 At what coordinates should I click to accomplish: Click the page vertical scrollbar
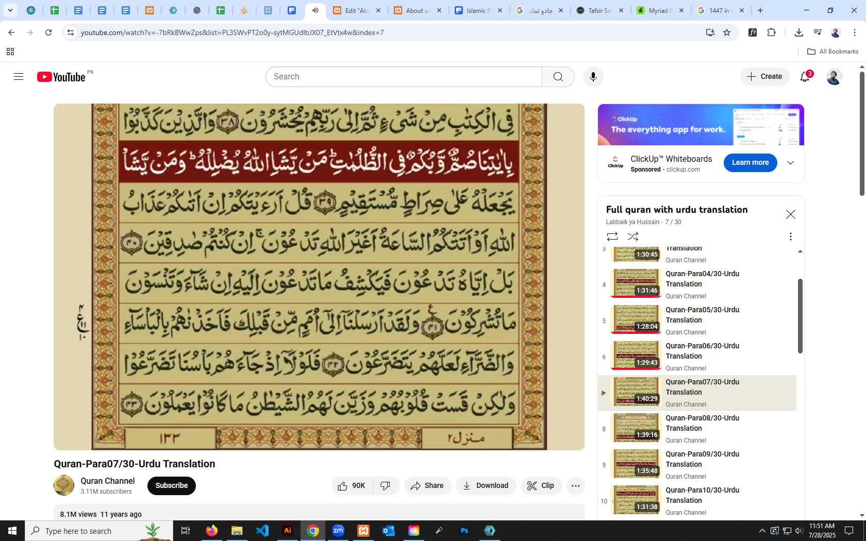click(x=862, y=134)
